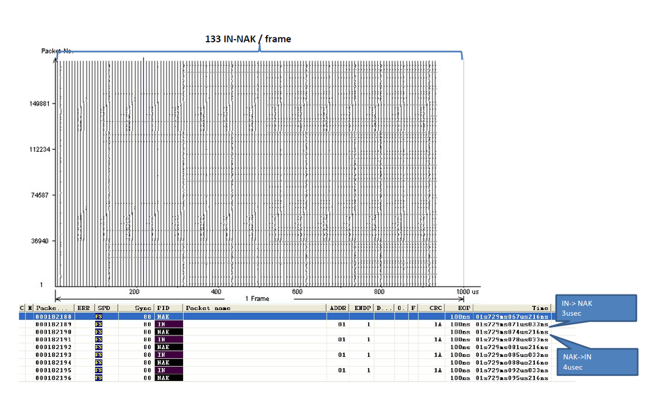Click the IN PID cell of packet 000182189

169,324
